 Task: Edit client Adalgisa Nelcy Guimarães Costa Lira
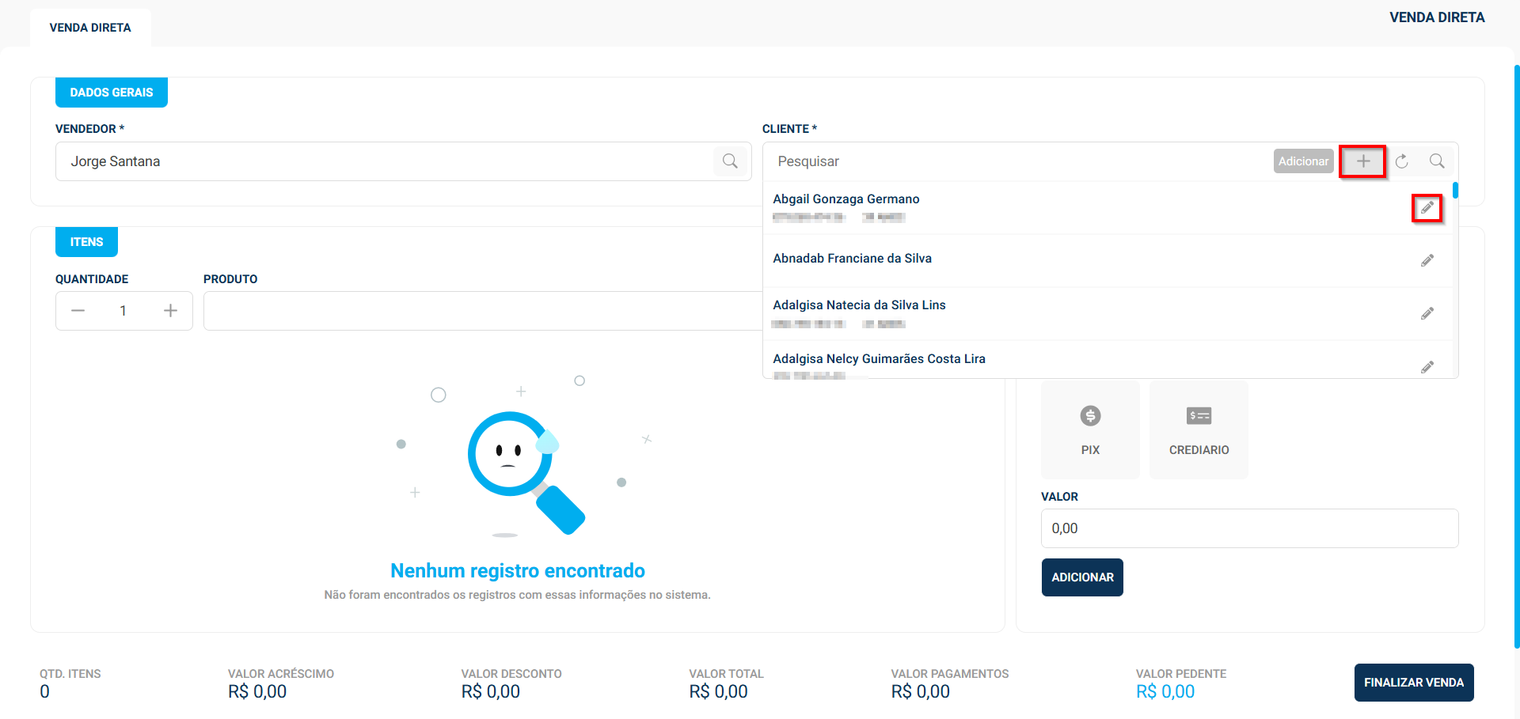(x=1427, y=366)
